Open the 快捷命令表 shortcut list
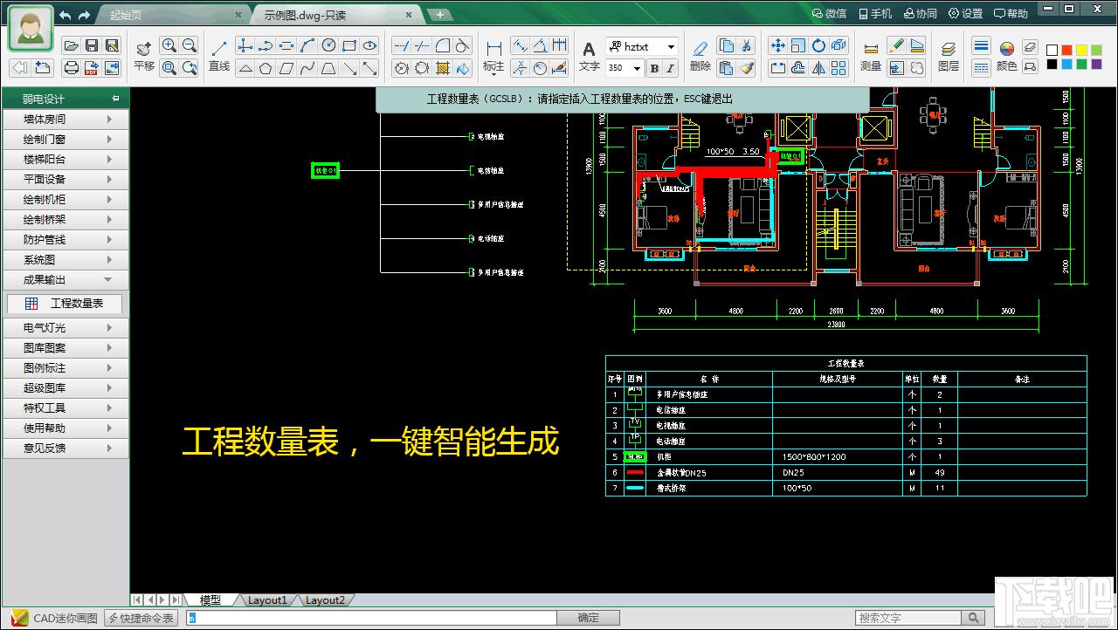The image size is (1118, 630). coord(141,618)
